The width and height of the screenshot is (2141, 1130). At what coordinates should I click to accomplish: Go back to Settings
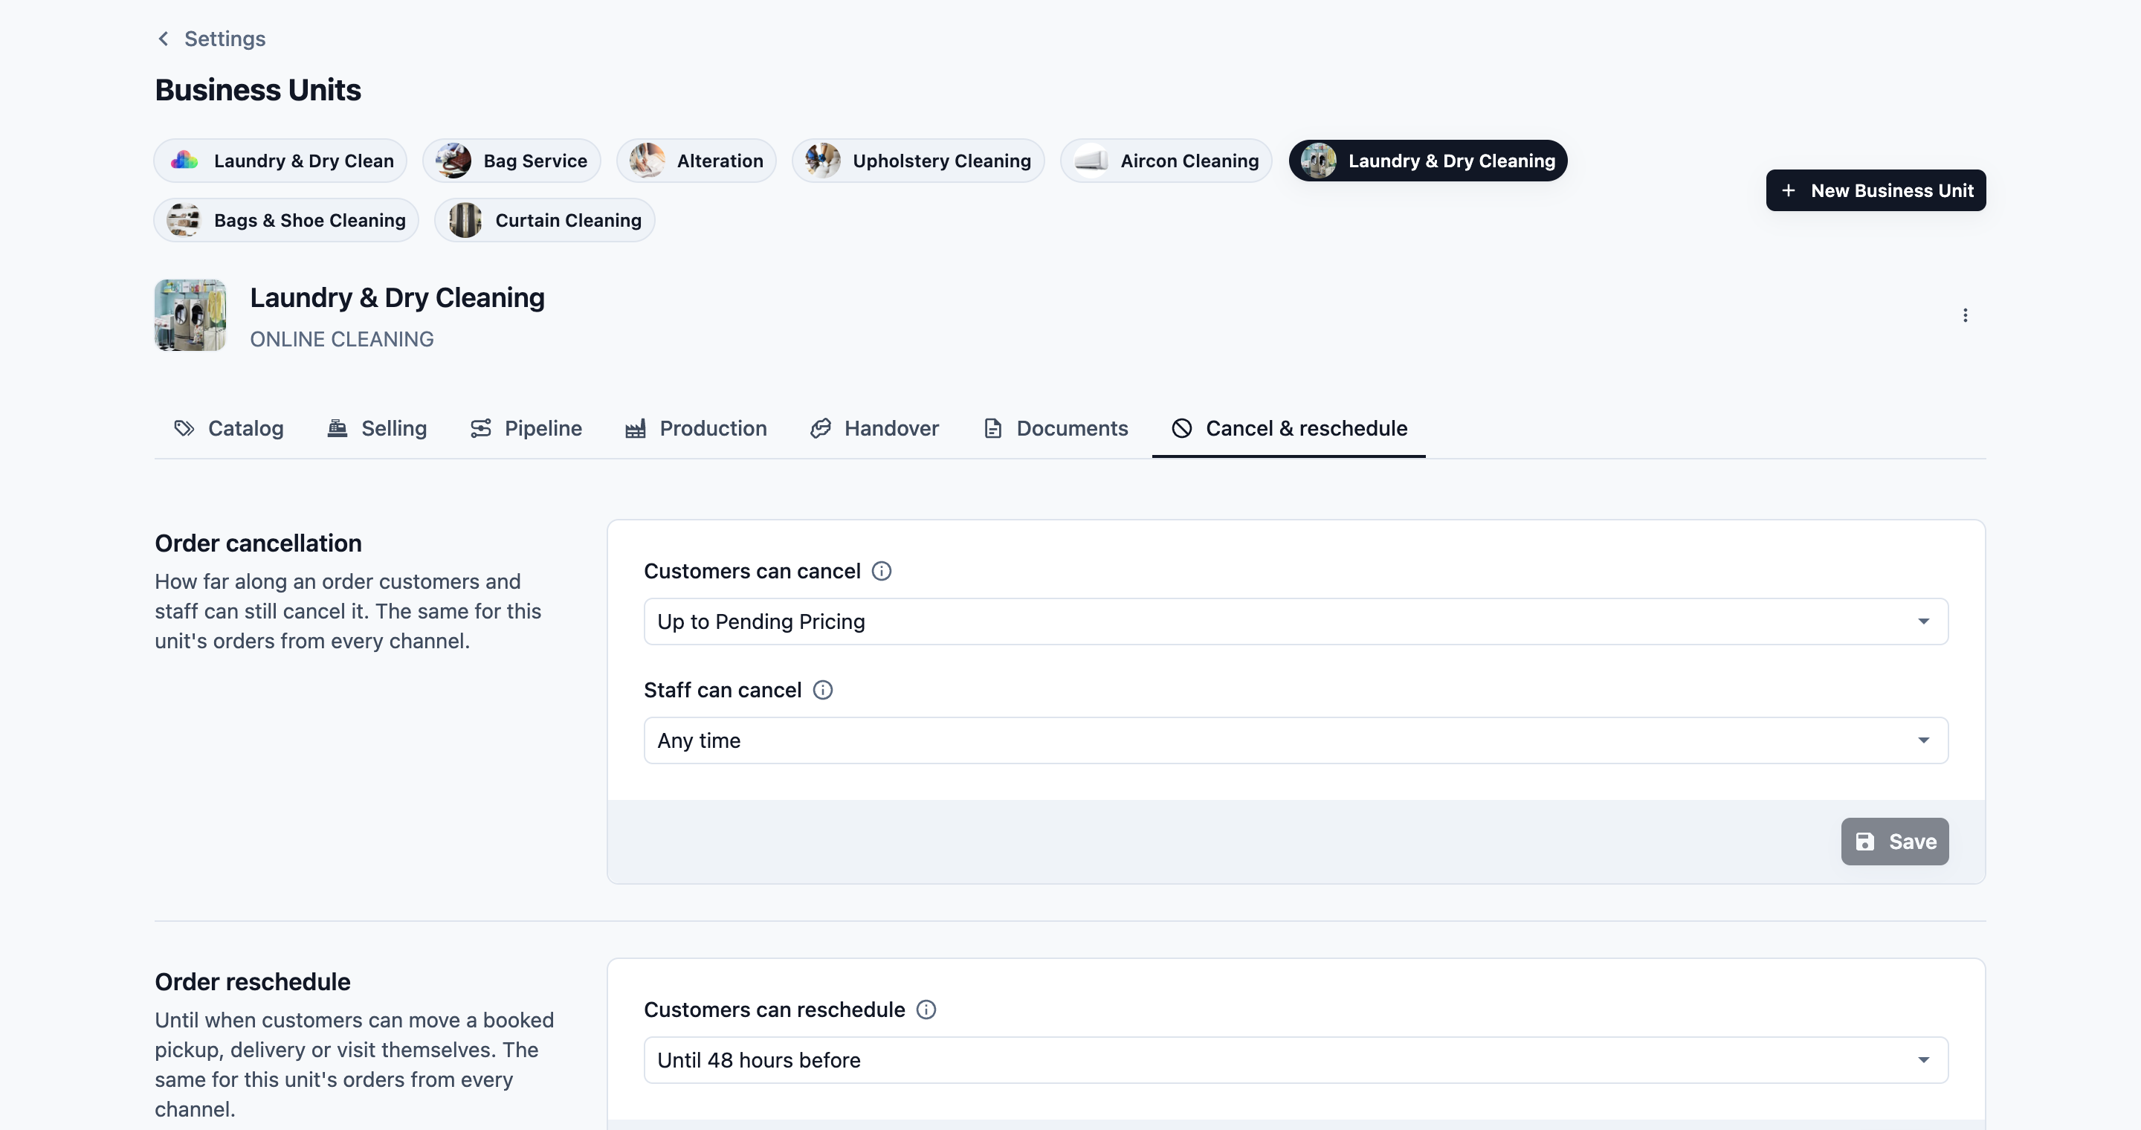(211, 38)
